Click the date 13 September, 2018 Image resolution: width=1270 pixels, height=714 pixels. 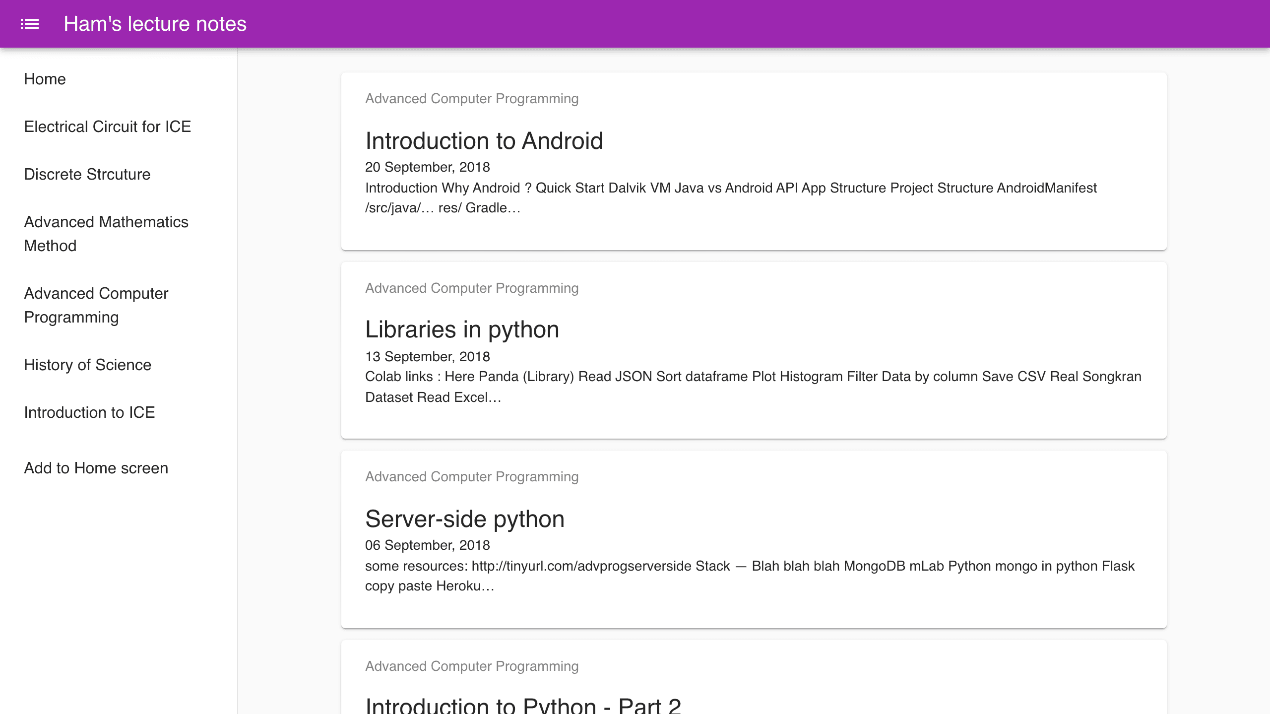(428, 357)
